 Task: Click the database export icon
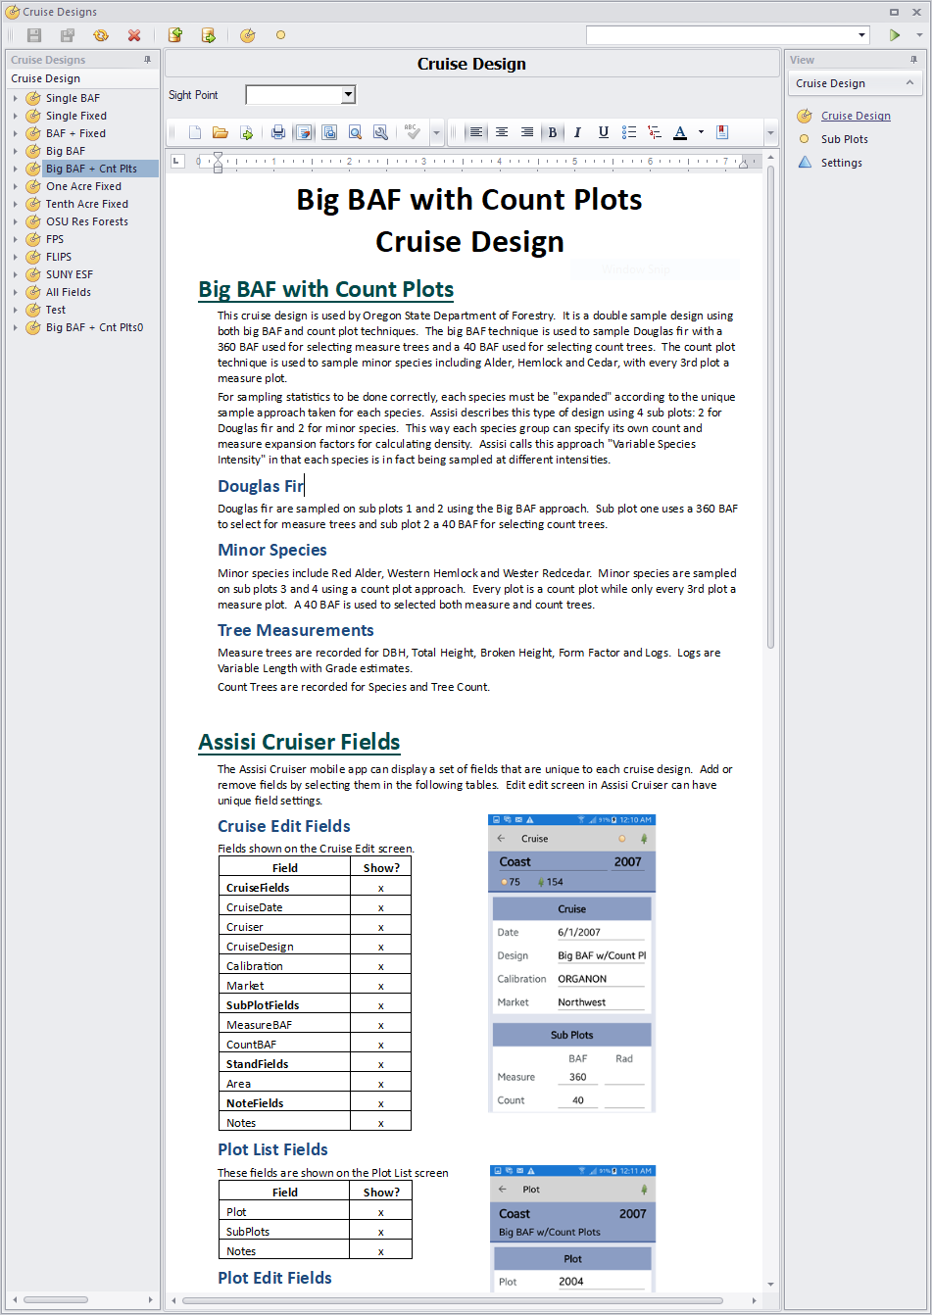point(208,35)
